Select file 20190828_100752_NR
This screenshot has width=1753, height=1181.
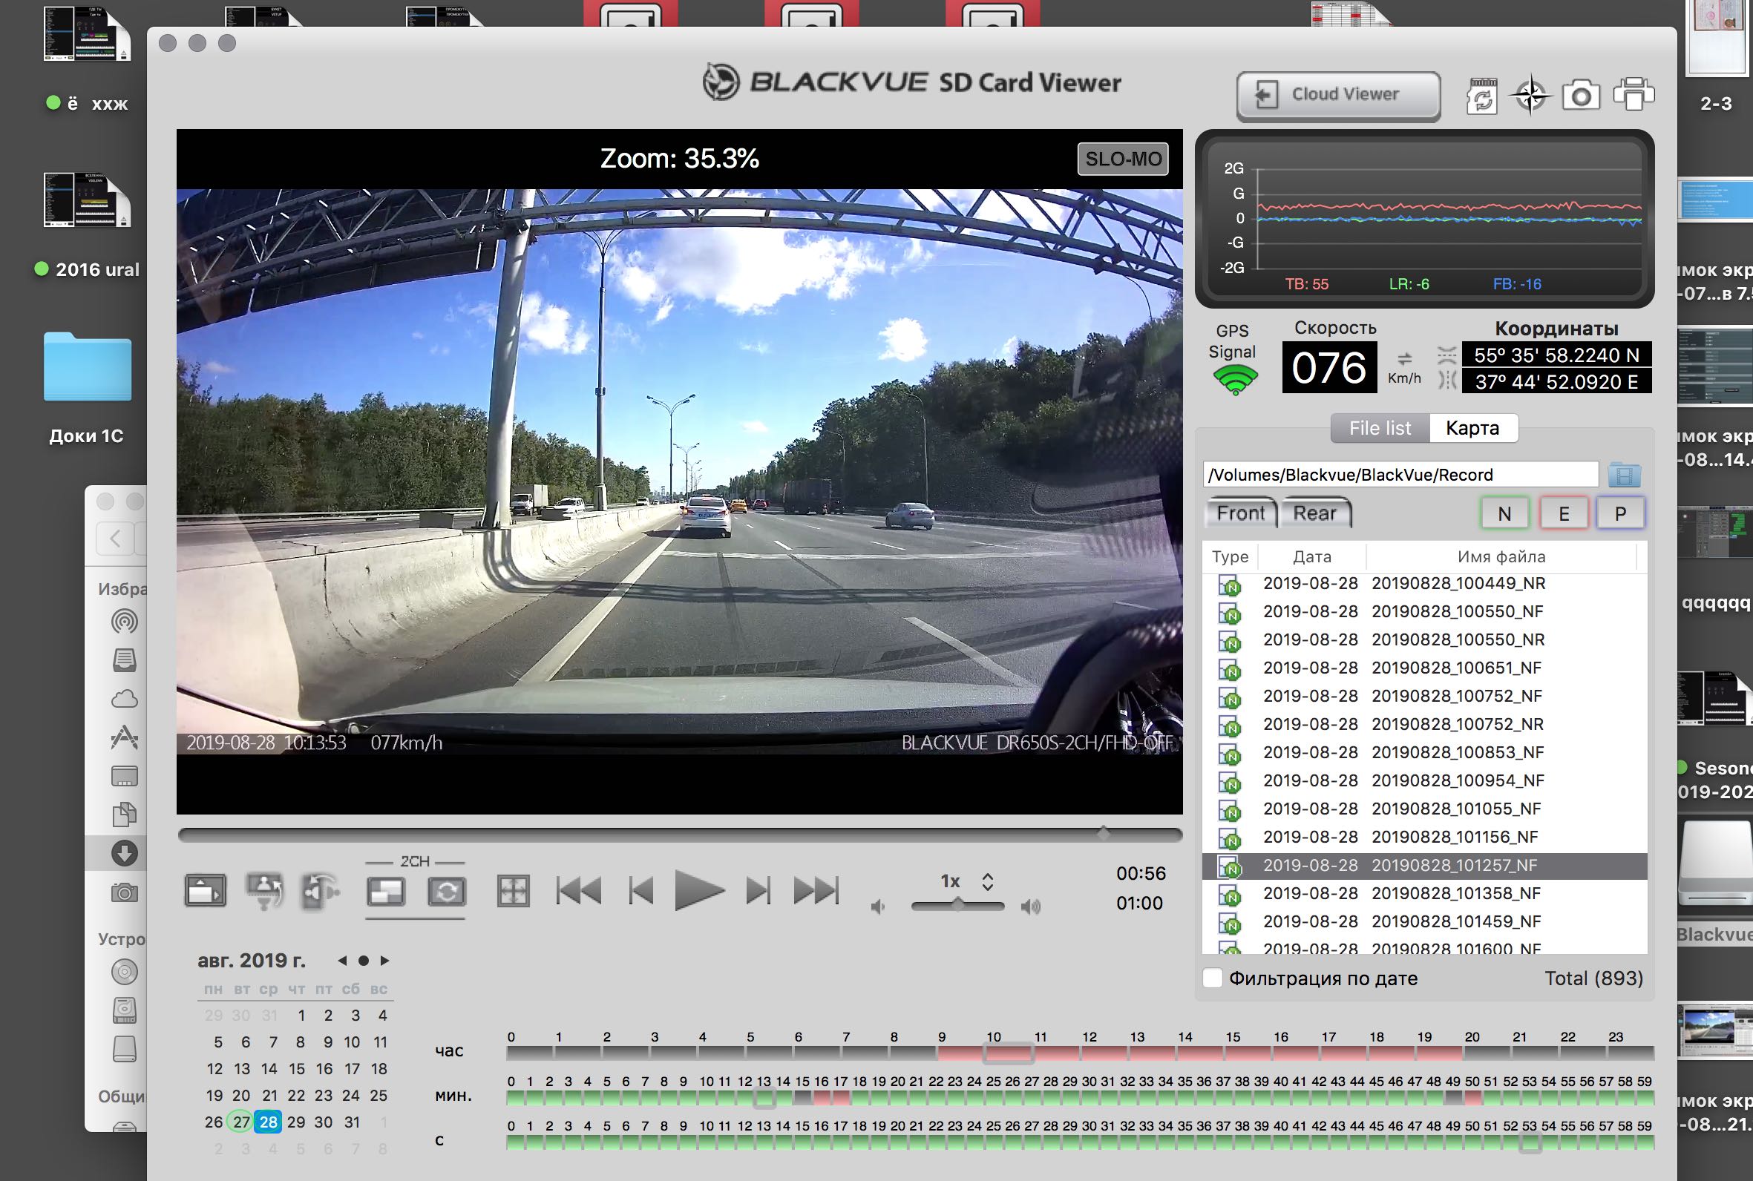tap(1424, 725)
